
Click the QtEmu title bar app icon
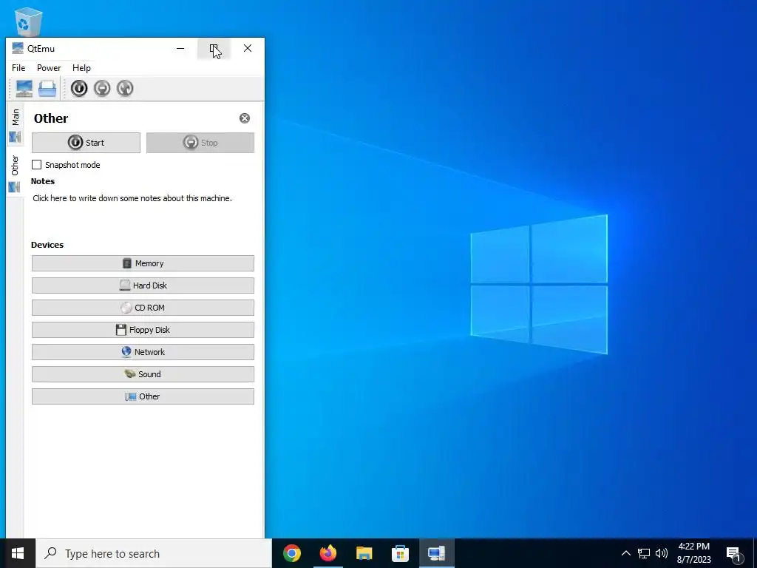click(x=18, y=48)
